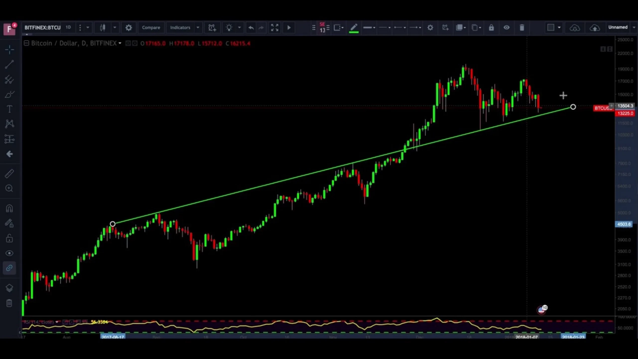Enter fullscreen chart mode
The height and width of the screenshot is (359, 638).
pos(275,28)
